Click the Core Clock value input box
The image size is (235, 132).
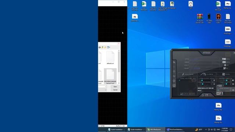point(213,80)
